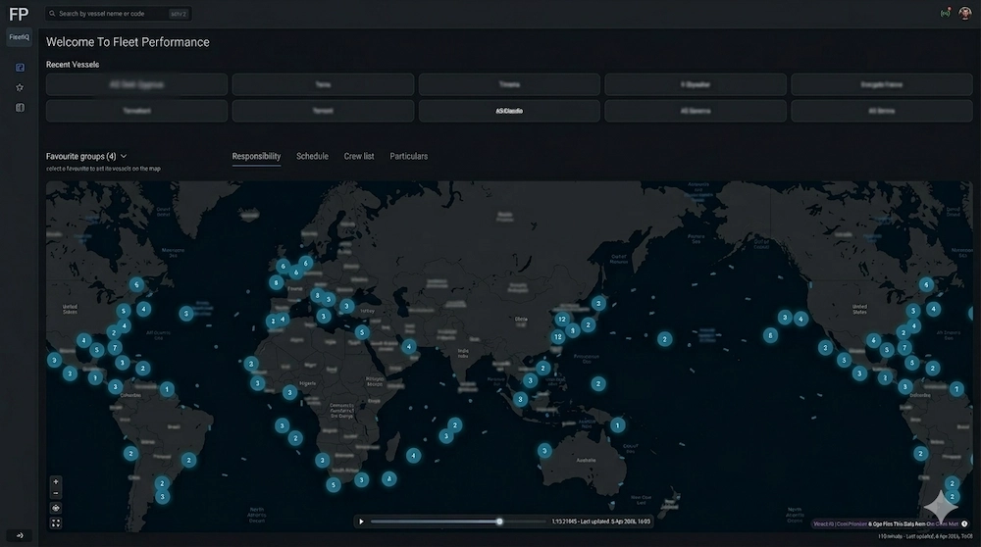Click the dashboard icon in left sidebar
Viewport: 981px width, 547px height.
[20, 68]
